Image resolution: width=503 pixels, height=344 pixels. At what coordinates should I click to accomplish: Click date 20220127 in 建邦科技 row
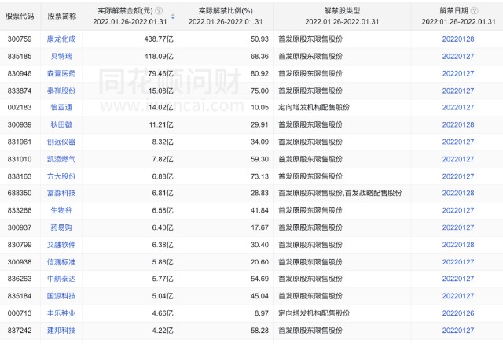point(458,331)
